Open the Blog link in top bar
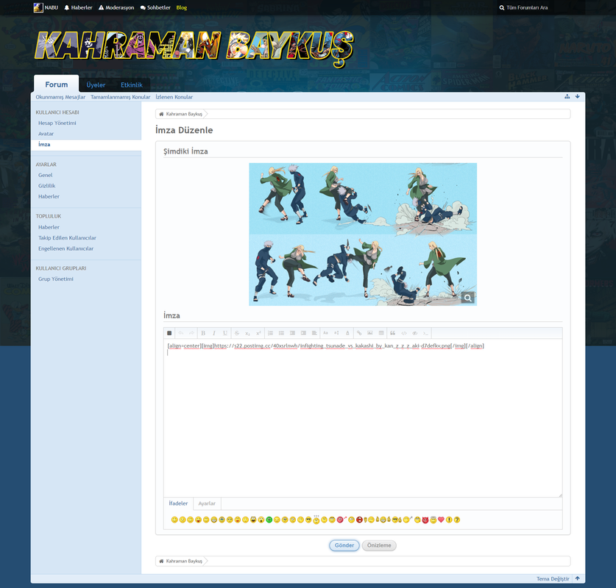Screen dimensions: 616x588 pyautogui.click(x=182, y=7)
